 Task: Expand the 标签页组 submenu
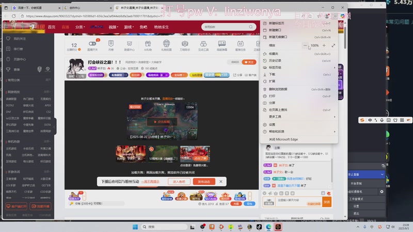click(x=299, y=68)
